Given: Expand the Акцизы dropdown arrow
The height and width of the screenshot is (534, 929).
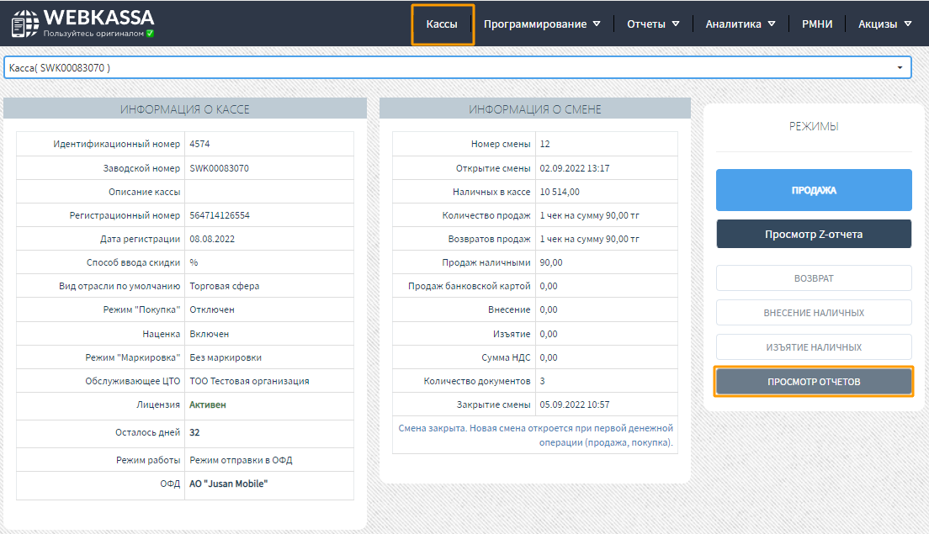Looking at the screenshot, I should click(x=908, y=24).
